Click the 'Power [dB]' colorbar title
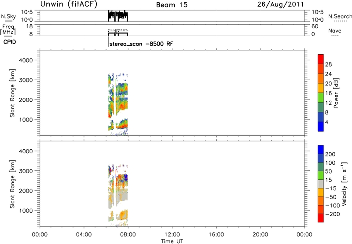 (x=336, y=93)
